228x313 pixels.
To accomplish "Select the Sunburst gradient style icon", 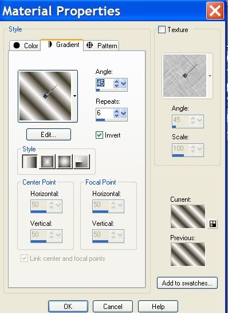I will pyautogui.click(x=64, y=162).
